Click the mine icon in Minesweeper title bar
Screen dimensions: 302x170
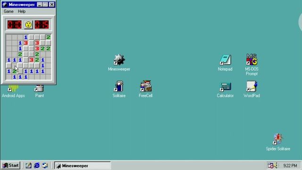(5, 4)
